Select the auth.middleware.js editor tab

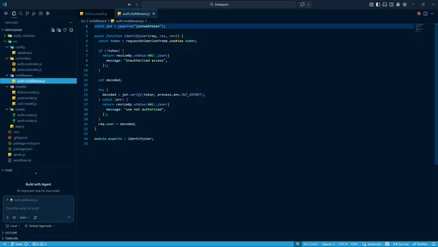[x=136, y=14]
